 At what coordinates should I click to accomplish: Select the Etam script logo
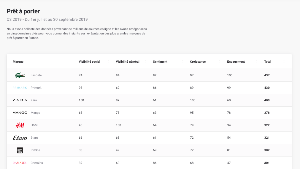(x=20, y=138)
